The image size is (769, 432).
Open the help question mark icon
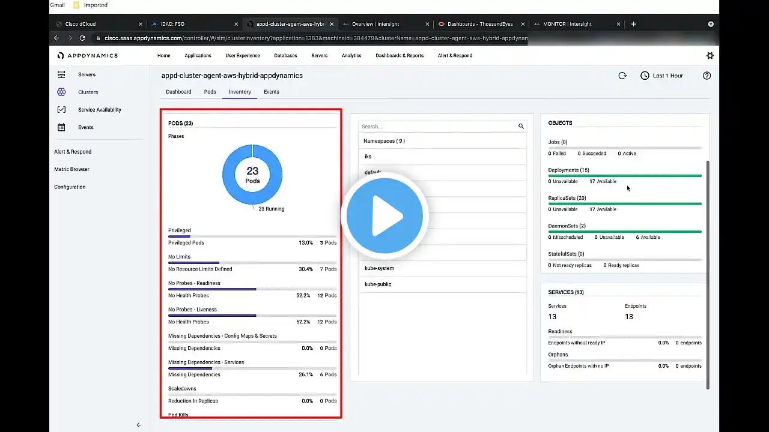click(707, 76)
